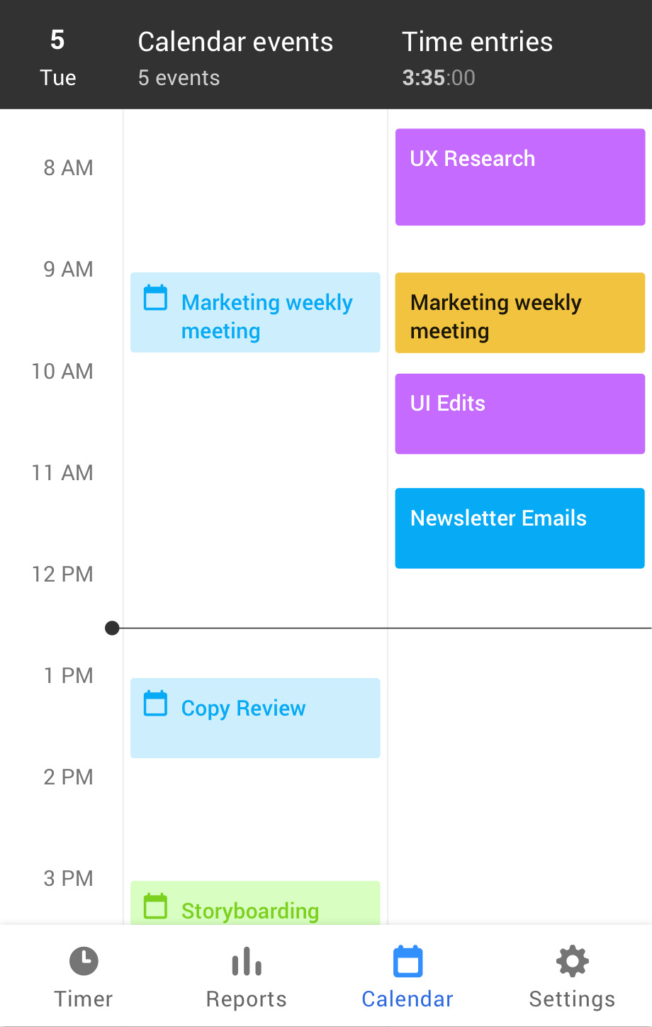
Task: Click green calendar icon on Storyboarding event
Action: pos(156,906)
